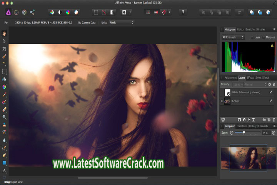The image size is (277, 185).
Task: Select the Pen tool
Action: pos(4,155)
